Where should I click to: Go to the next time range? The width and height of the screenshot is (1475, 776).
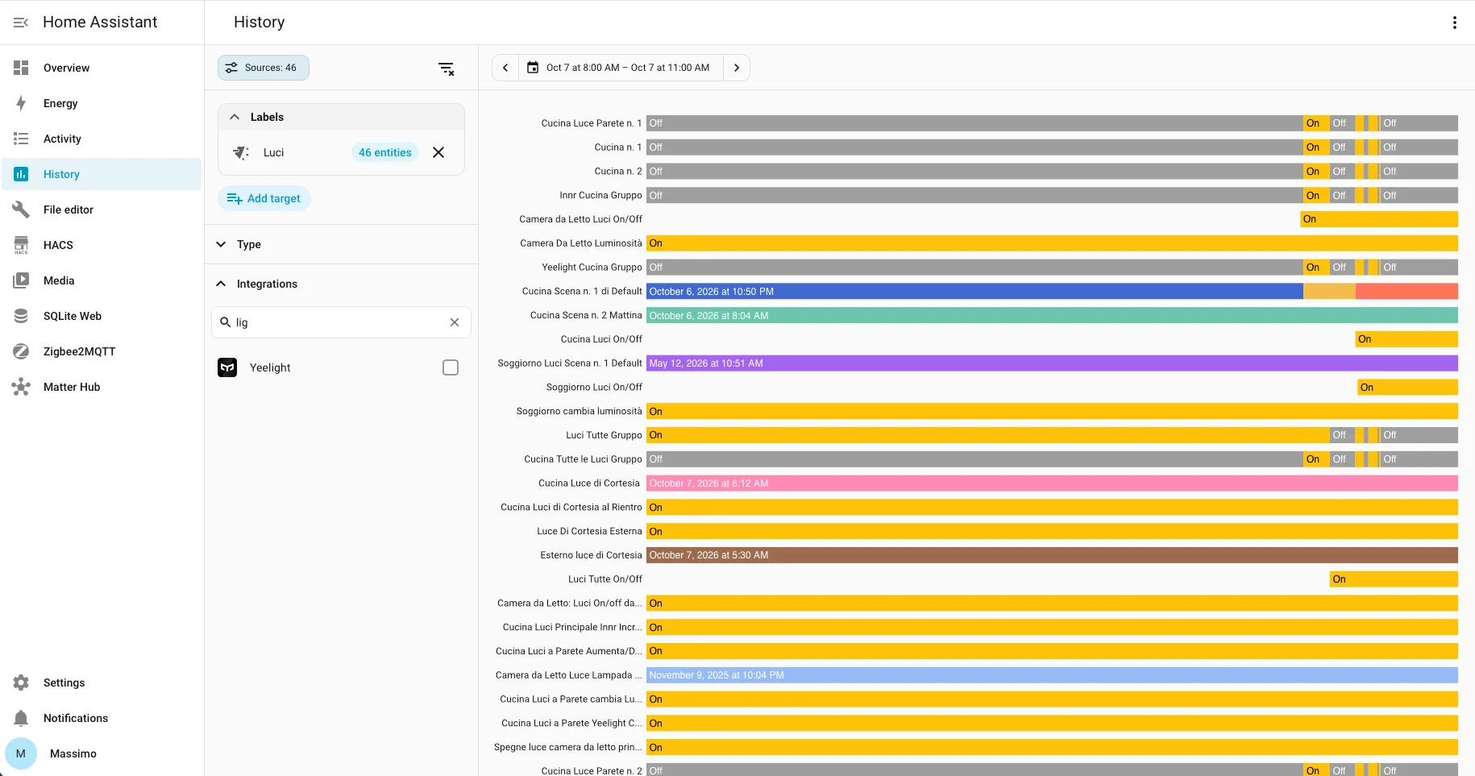point(737,68)
